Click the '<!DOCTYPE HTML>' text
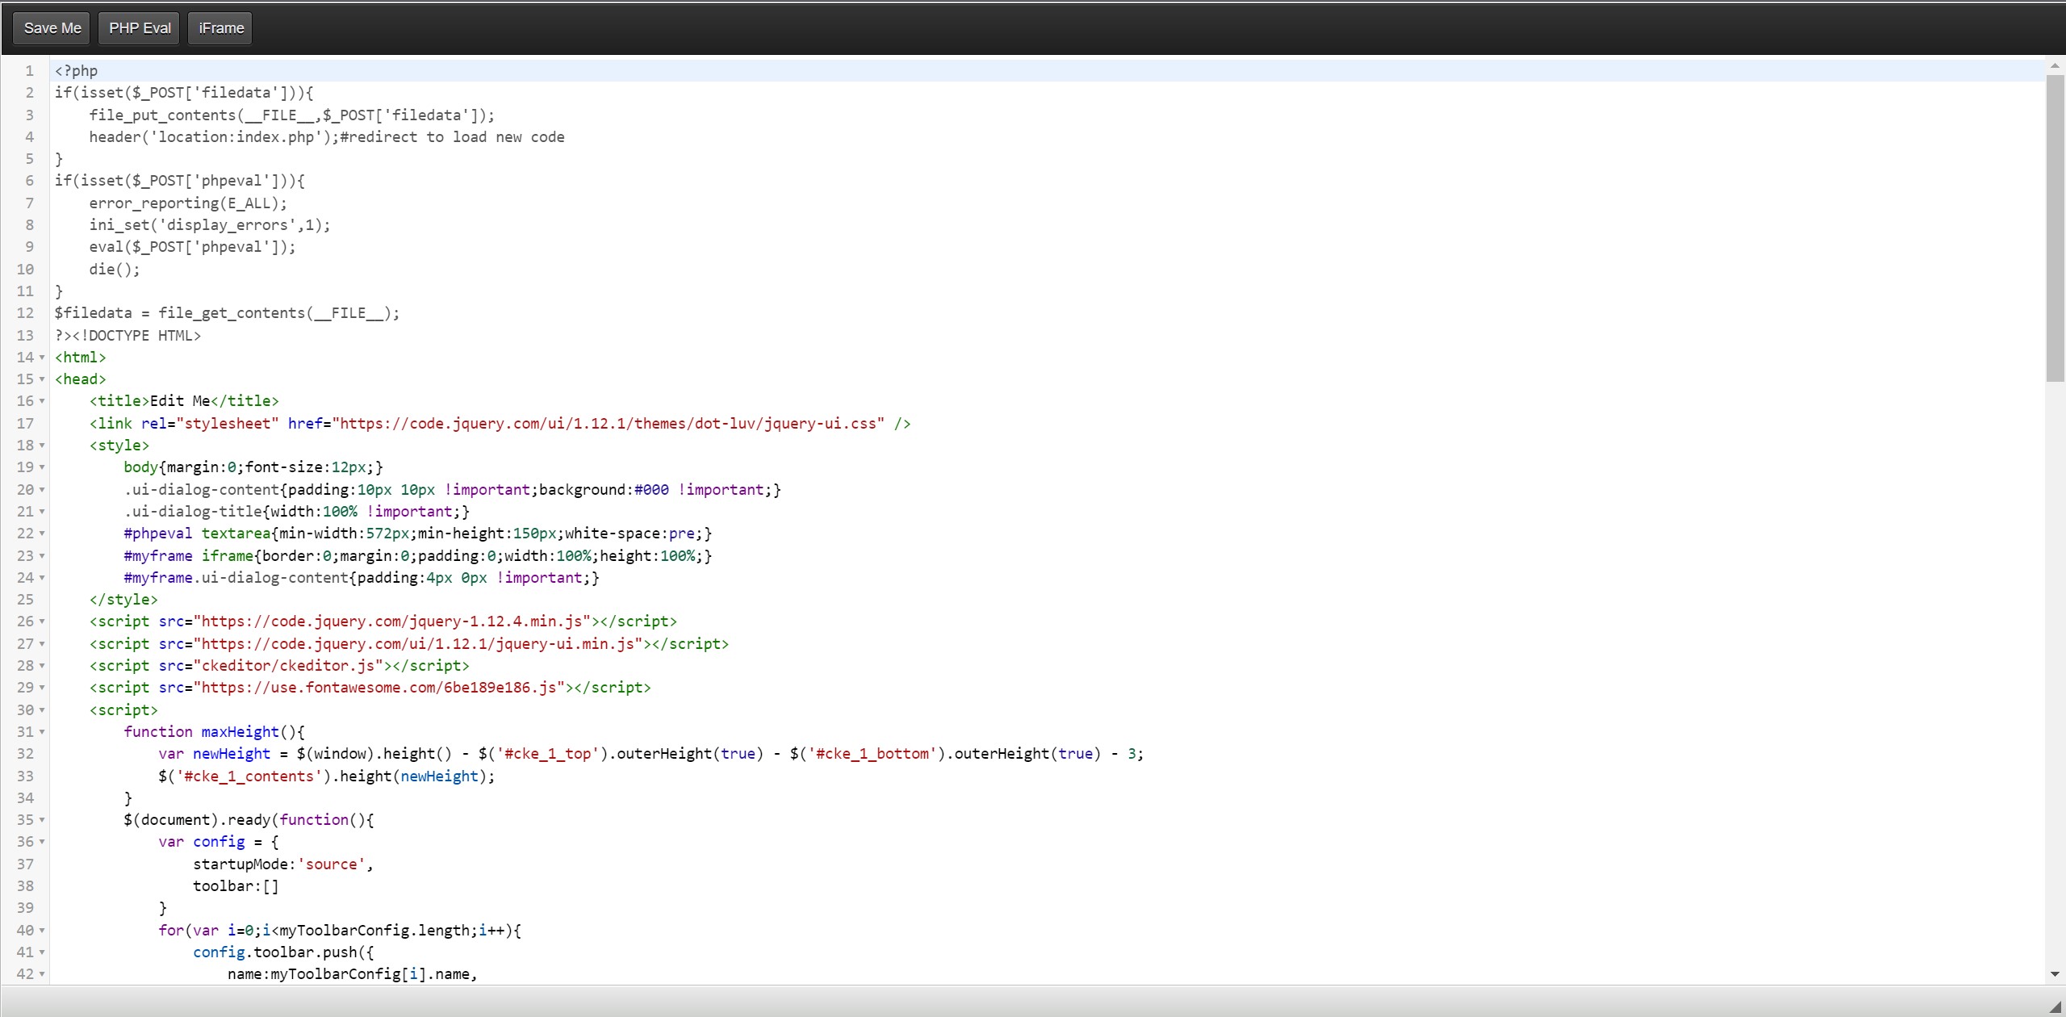2066x1017 pixels. [x=136, y=336]
